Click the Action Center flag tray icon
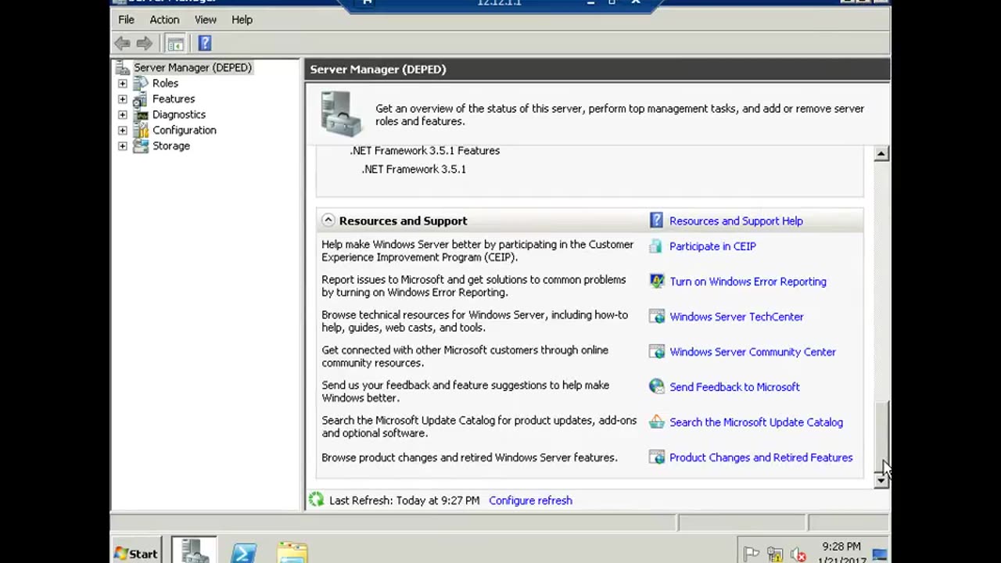Viewport: 1001px width, 563px height. [x=752, y=554]
